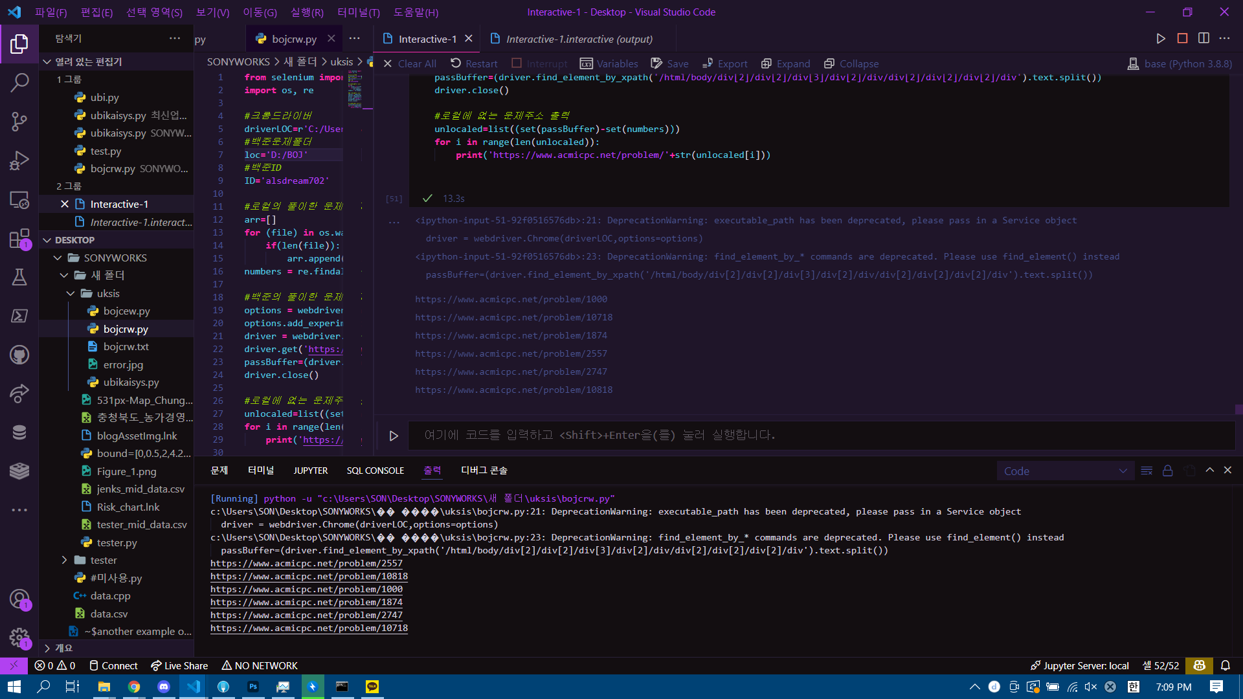This screenshot has width=1243, height=699.
Task: Expand all cell outputs
Action: (786, 63)
